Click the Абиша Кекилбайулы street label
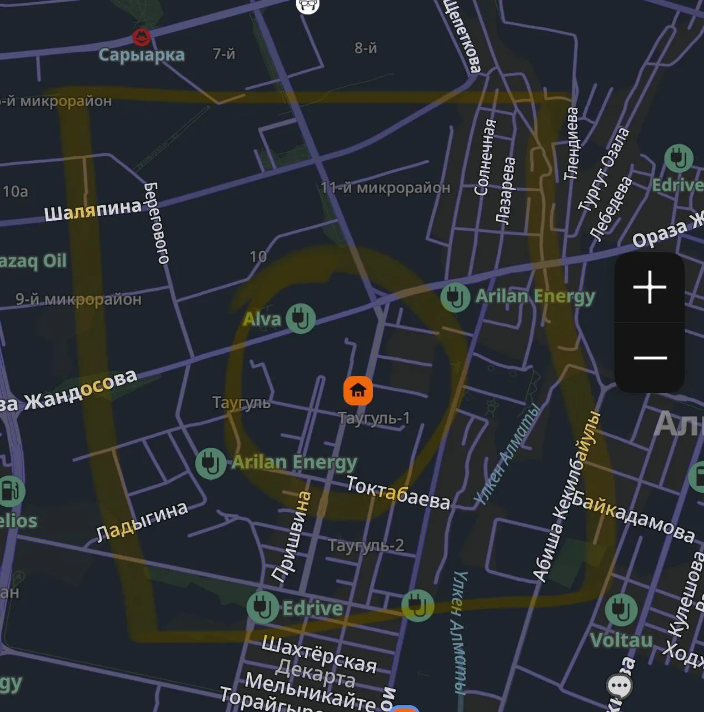Image resolution: width=704 pixels, height=712 pixels. pyautogui.click(x=567, y=496)
